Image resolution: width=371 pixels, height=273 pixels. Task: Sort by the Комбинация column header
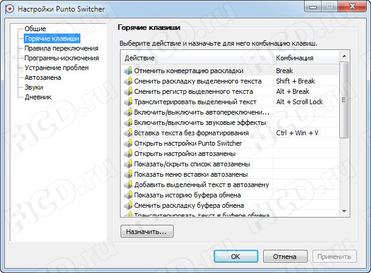(x=306, y=58)
